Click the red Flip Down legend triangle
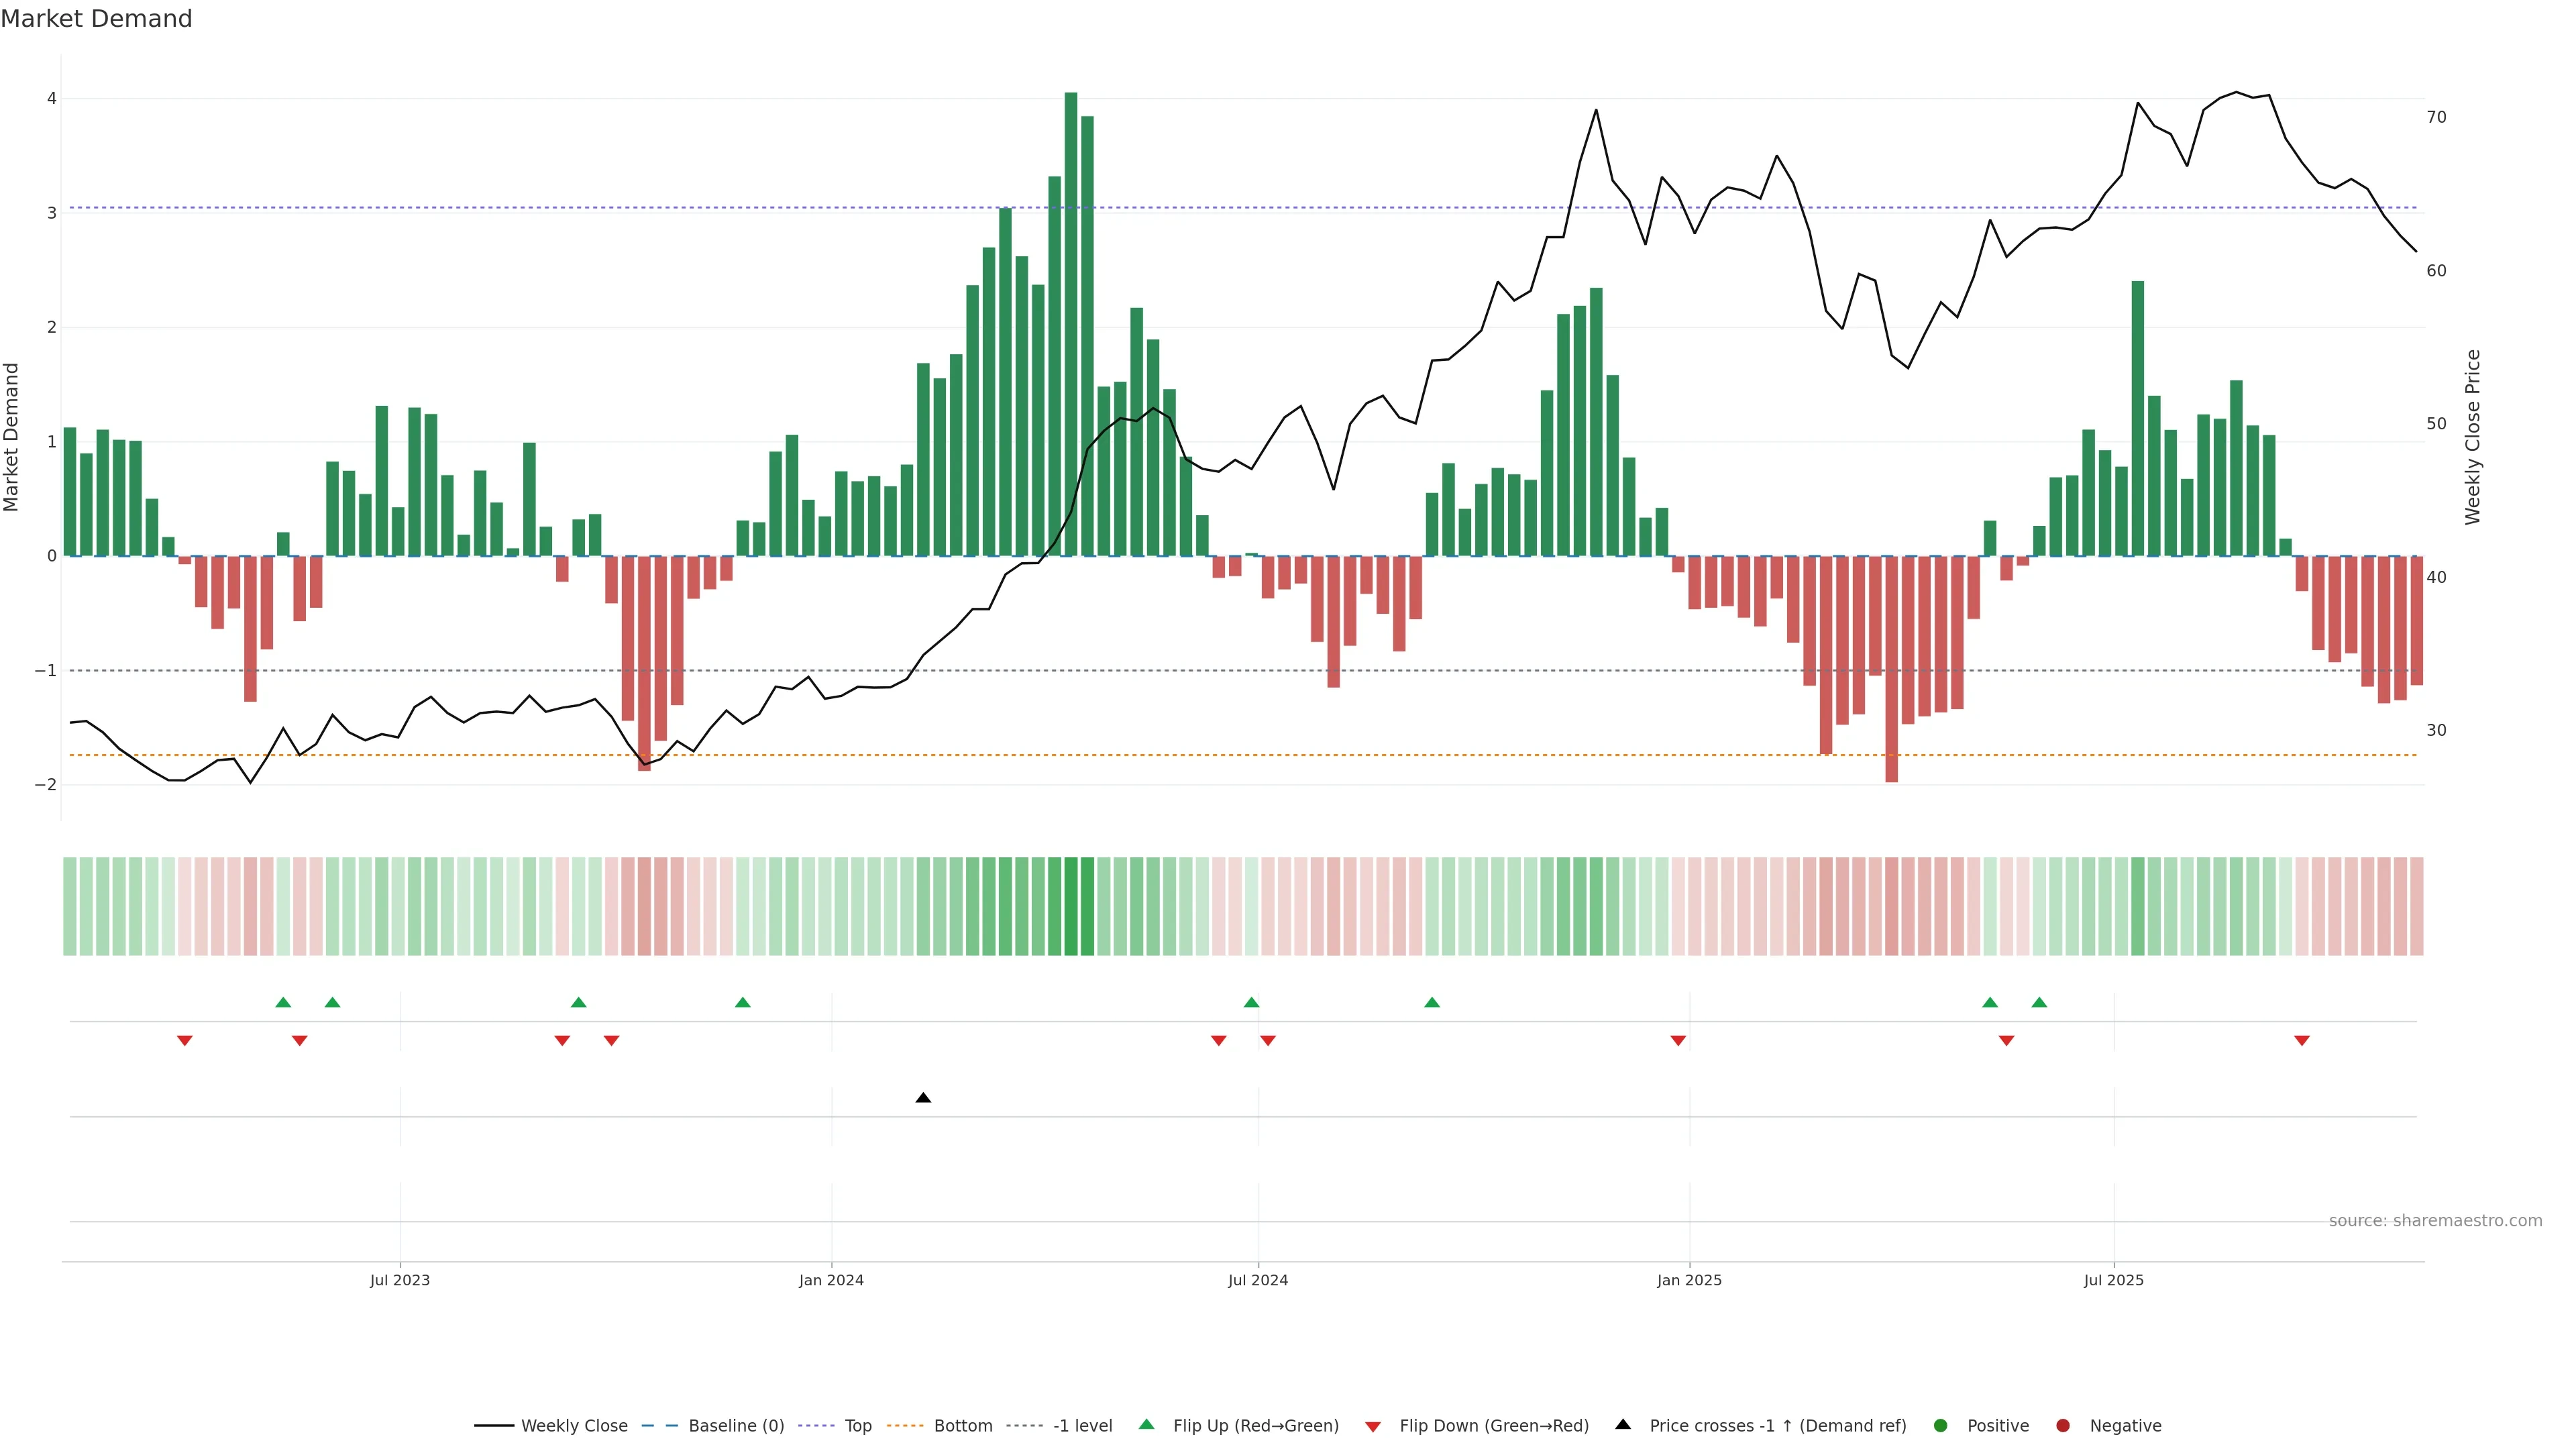Viewport: 2576px width, 1449px height. pos(1373,1426)
